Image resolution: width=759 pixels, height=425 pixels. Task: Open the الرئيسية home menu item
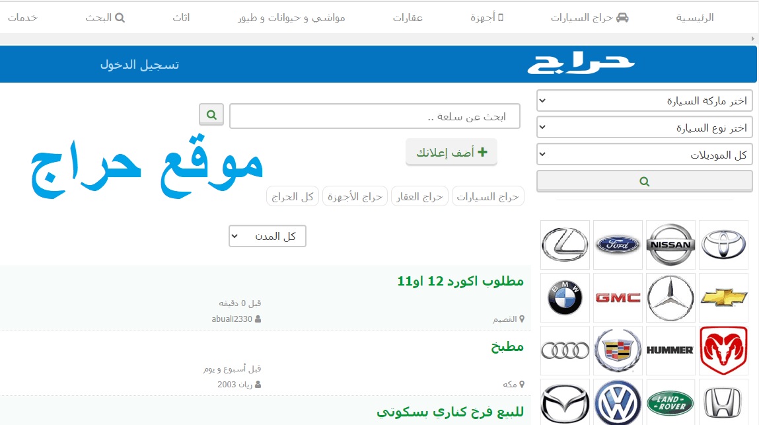[x=695, y=18]
